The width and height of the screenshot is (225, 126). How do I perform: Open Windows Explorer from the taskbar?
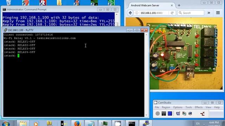[x=23, y=123]
